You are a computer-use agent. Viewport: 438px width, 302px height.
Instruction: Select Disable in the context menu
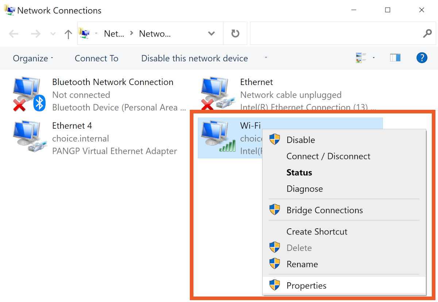[x=300, y=140]
